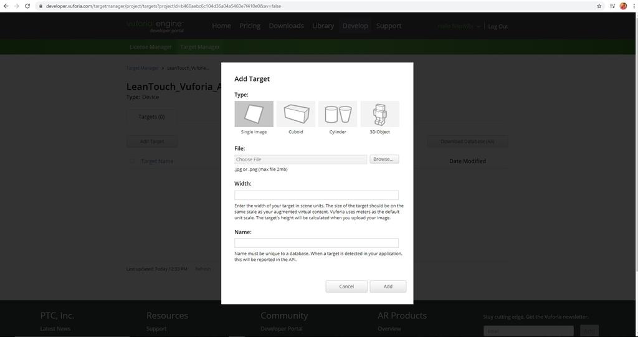Click the Log Out link

point(498,26)
